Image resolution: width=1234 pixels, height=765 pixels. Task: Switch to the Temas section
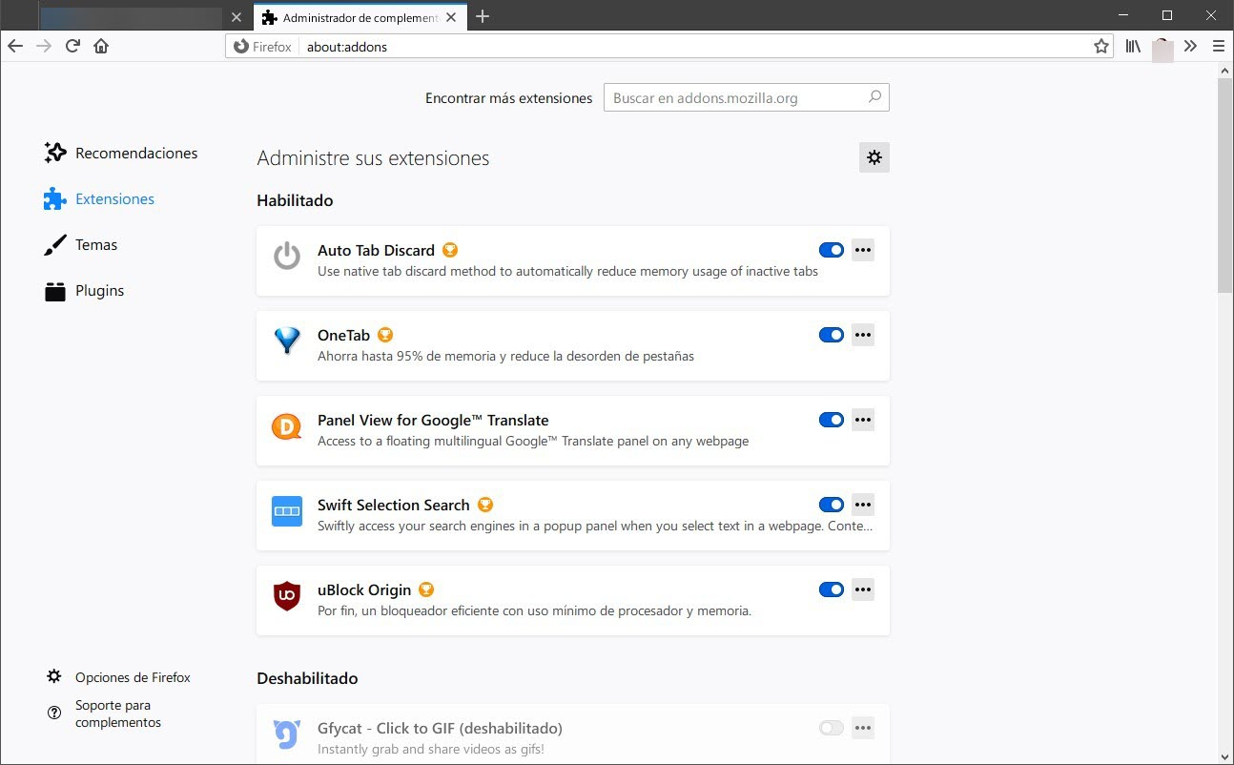95,245
